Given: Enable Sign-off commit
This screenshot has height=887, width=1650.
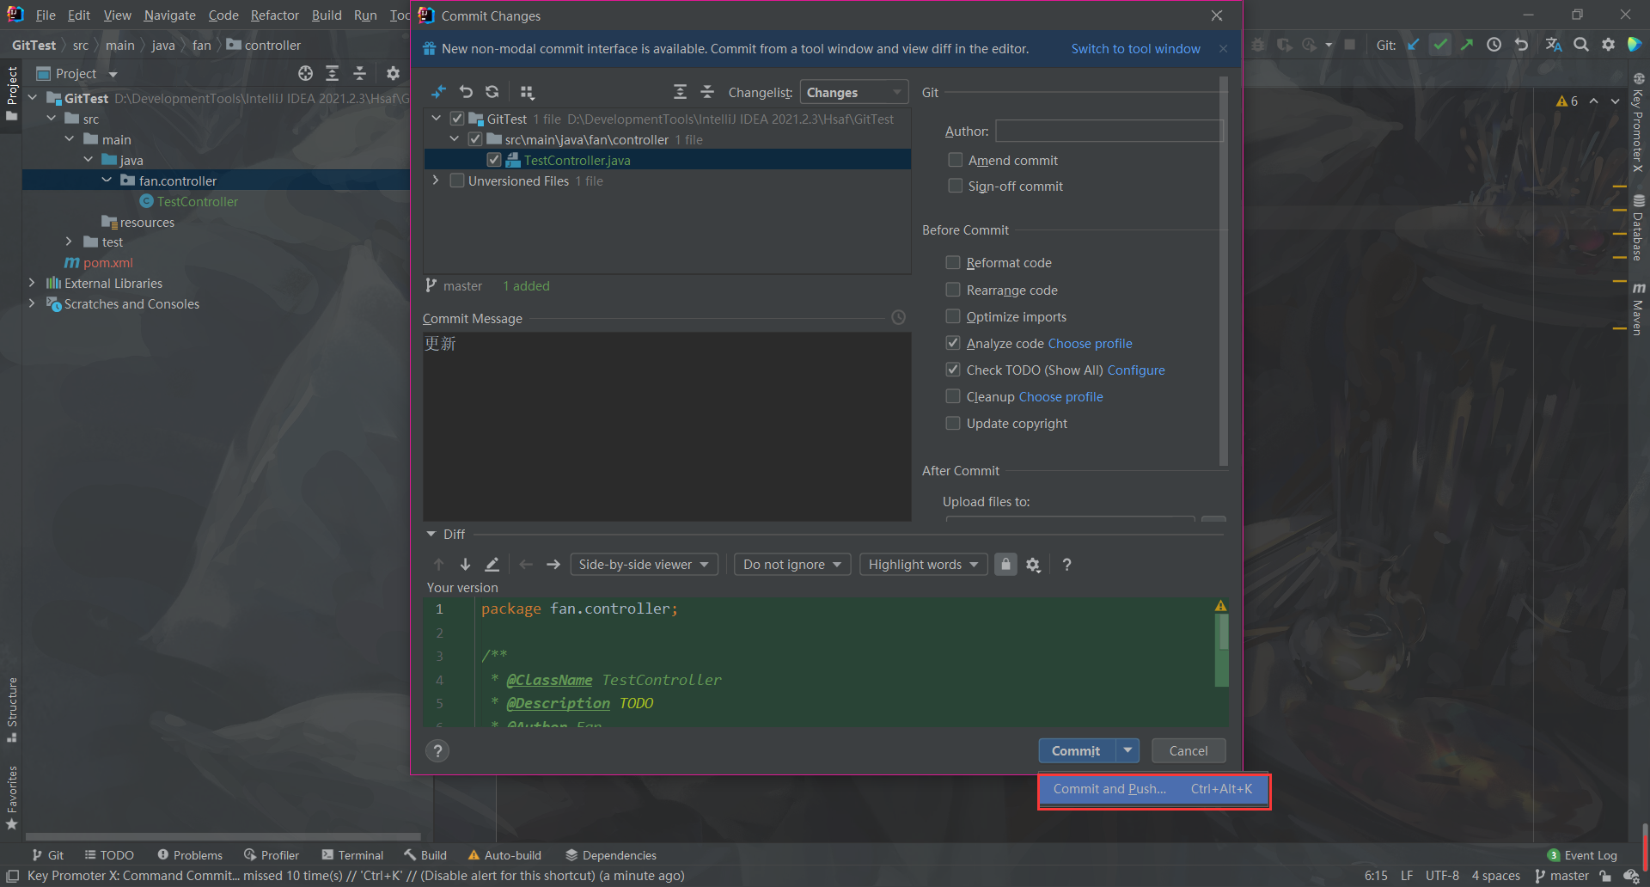Looking at the screenshot, I should [955, 186].
